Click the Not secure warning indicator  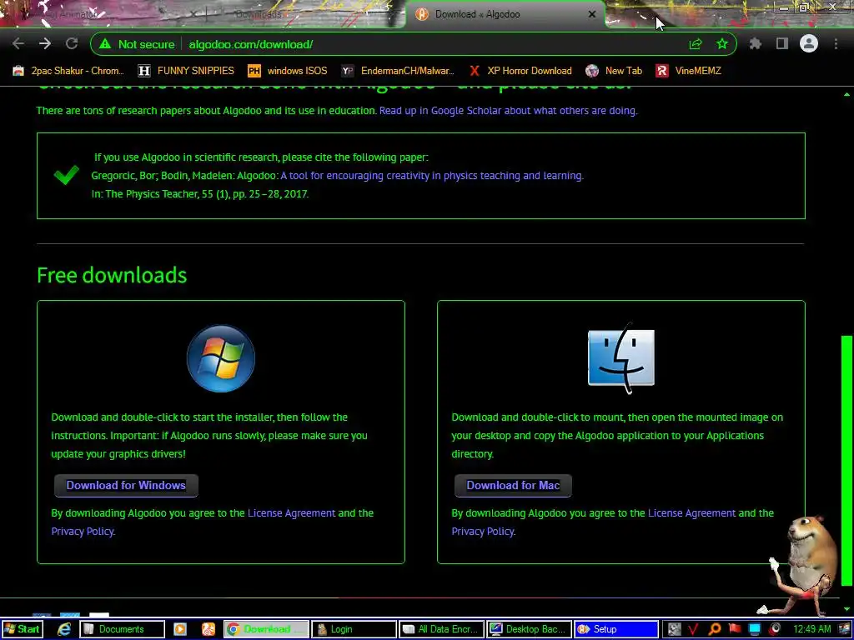point(138,44)
